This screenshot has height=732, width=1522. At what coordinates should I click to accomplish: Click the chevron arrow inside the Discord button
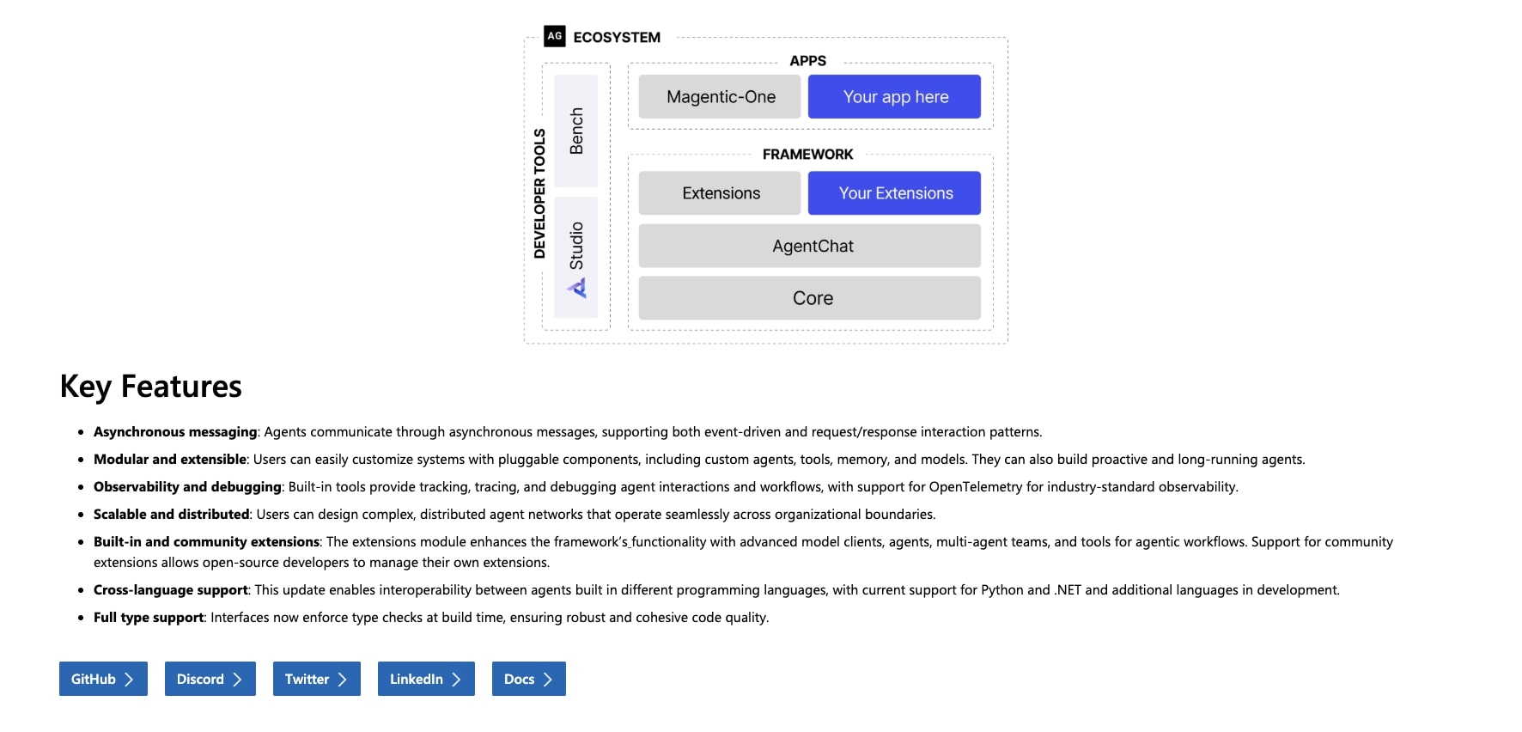coord(239,679)
